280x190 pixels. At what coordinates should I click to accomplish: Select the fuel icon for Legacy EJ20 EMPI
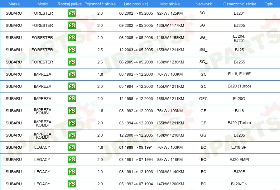click(72, 160)
